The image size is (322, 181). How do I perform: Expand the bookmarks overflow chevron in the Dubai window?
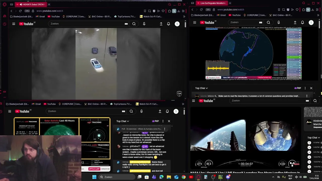184,17
